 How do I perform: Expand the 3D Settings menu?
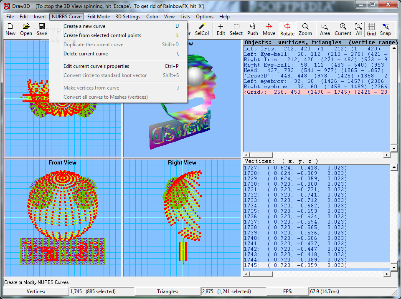pyautogui.click(x=128, y=17)
